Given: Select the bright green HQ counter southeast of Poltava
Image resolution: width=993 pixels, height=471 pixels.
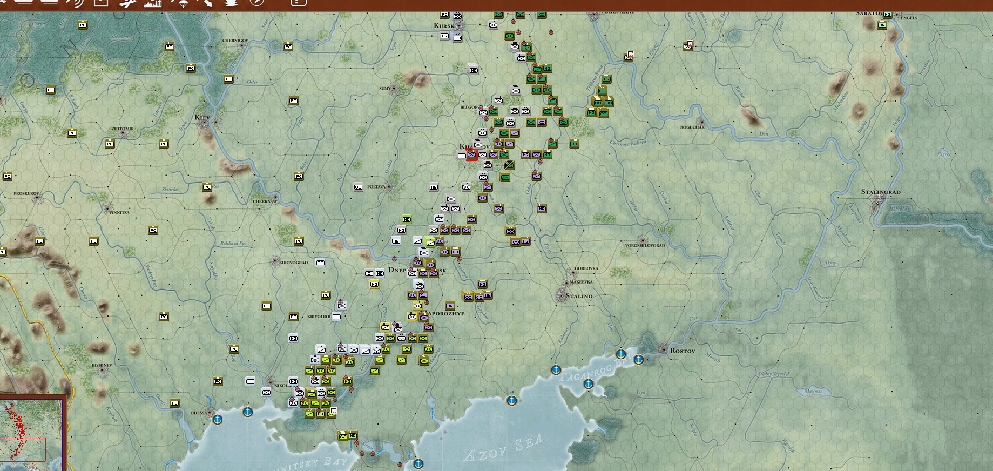Looking at the screenshot, I should point(407,220).
